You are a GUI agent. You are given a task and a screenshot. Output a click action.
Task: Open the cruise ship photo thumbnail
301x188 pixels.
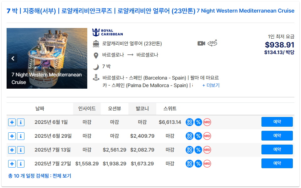pyautogui.click(x=47, y=58)
